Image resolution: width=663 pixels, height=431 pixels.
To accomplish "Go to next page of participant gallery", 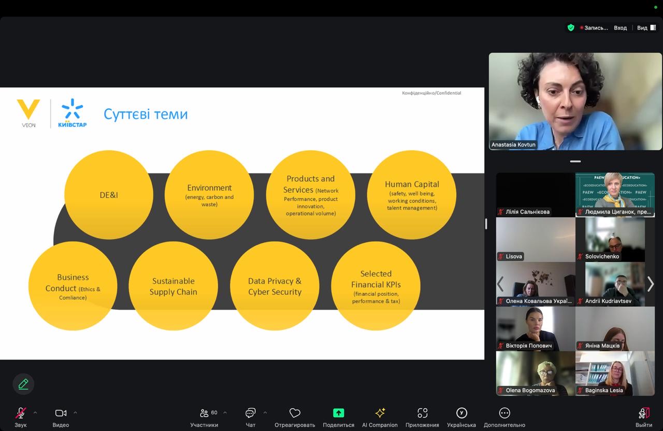I will pyautogui.click(x=651, y=284).
